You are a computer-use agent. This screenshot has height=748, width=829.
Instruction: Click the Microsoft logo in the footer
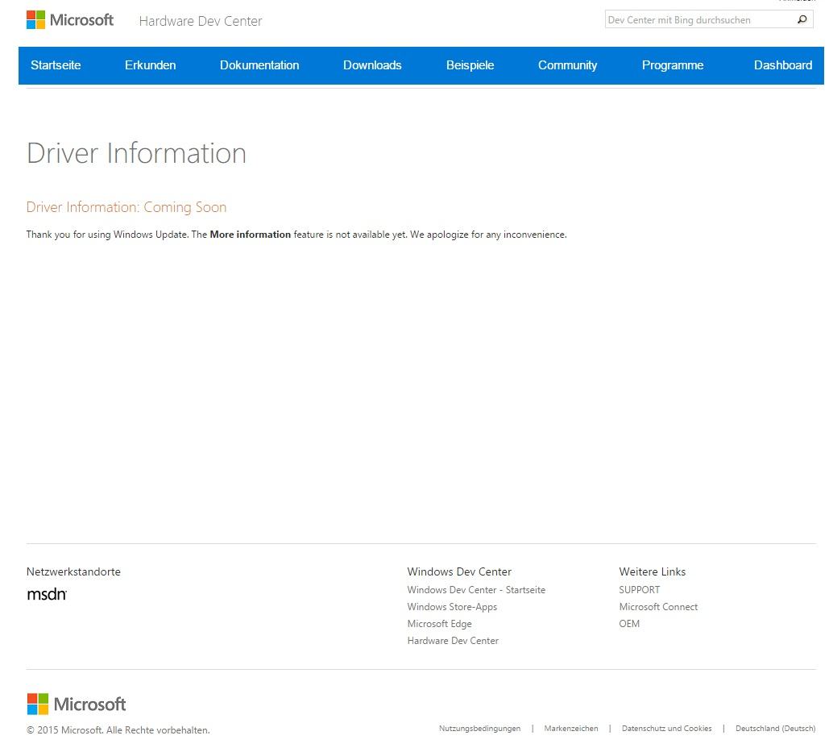77,704
